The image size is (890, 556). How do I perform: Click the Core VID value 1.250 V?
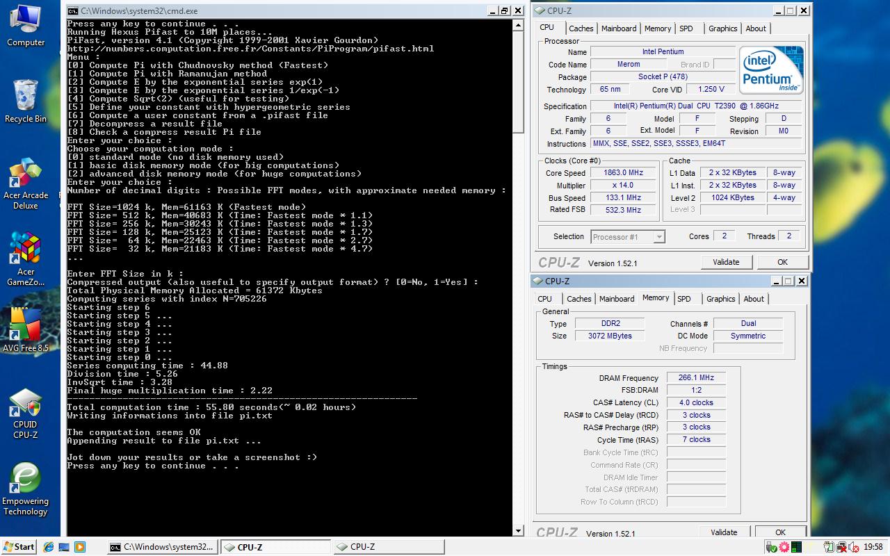coord(711,90)
